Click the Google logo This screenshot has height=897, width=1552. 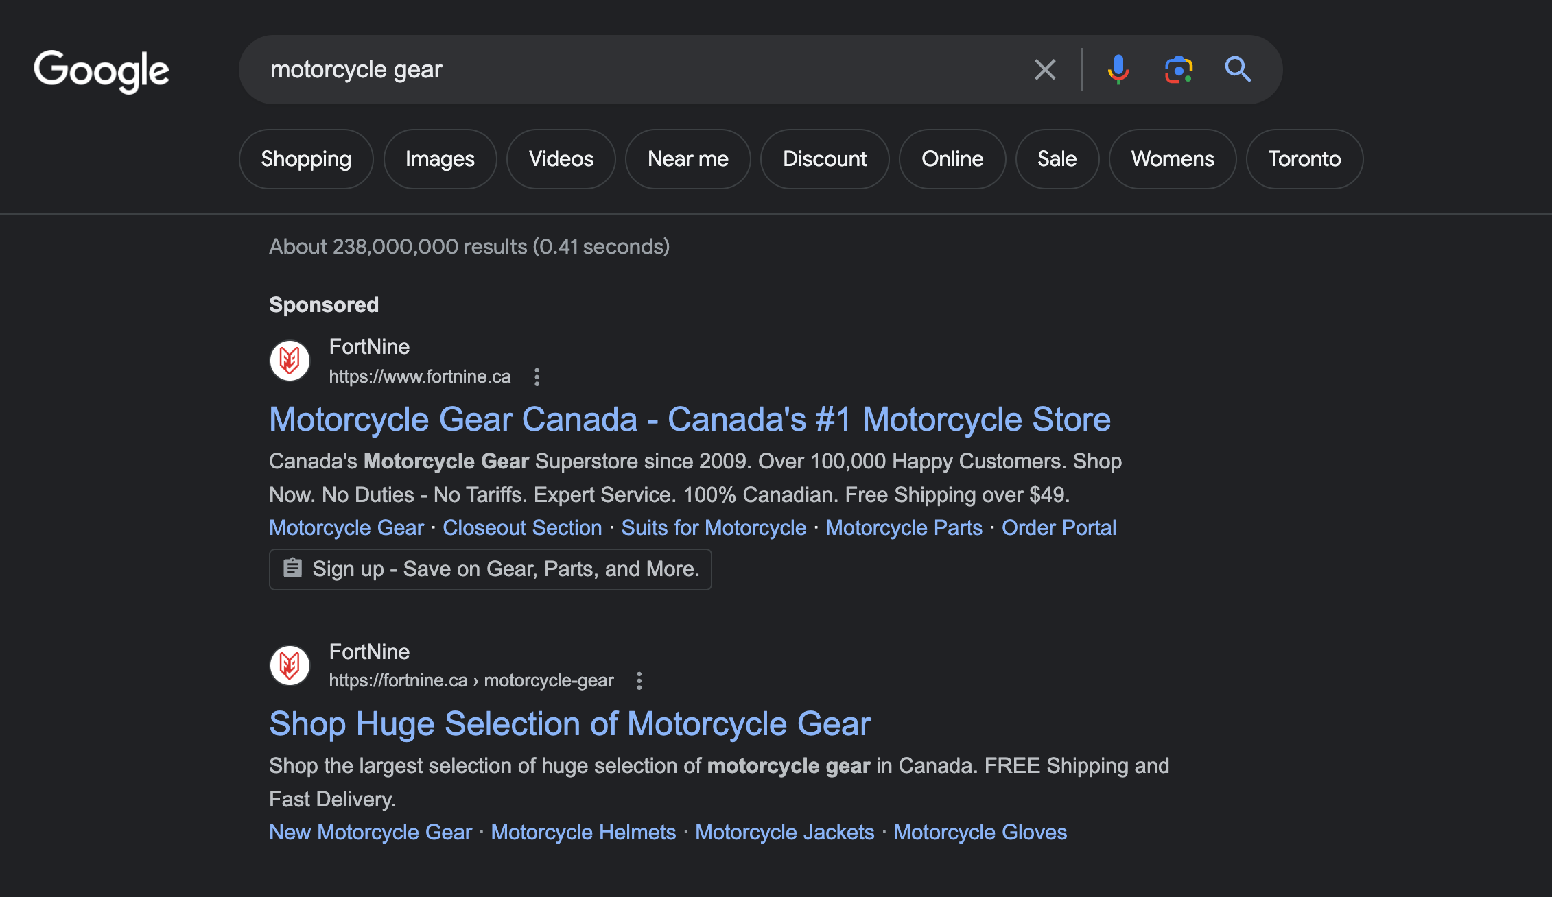102,71
